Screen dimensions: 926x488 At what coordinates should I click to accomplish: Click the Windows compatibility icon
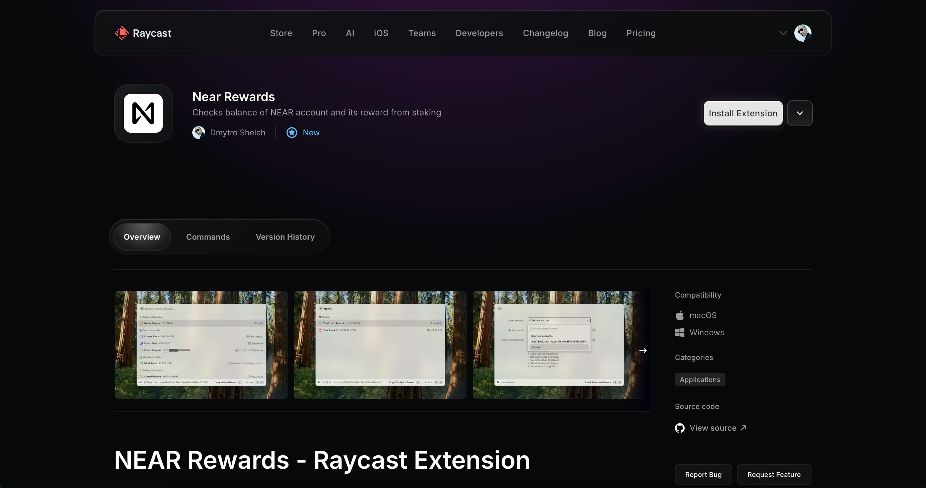[x=680, y=332]
